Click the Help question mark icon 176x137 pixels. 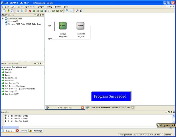81,11
